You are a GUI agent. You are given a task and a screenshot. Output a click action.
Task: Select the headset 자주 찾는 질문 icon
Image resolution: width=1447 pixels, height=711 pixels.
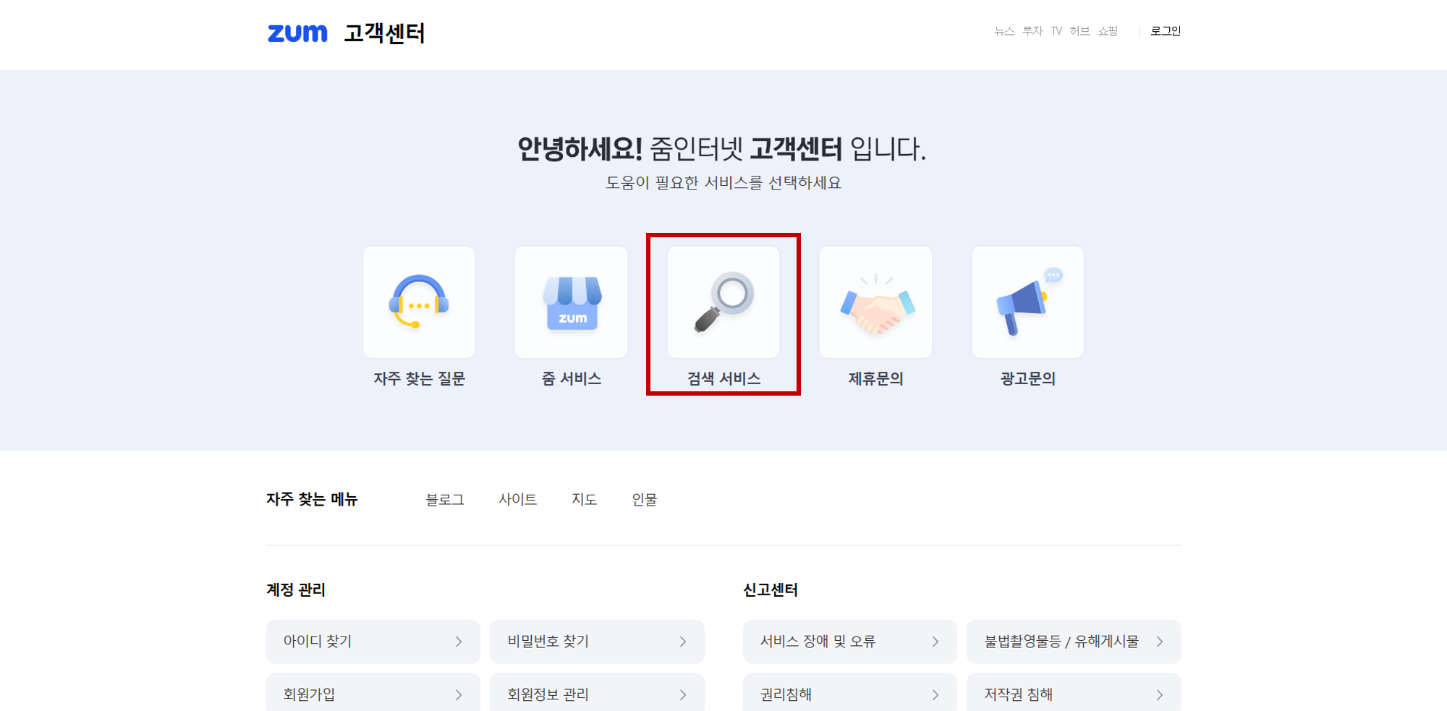[419, 302]
